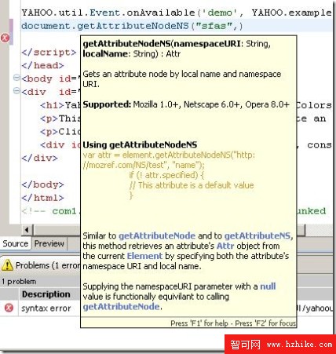The image size is (336, 354).
Task: Click the horizontal scrollbar left arrow
Action: pos(27,230)
